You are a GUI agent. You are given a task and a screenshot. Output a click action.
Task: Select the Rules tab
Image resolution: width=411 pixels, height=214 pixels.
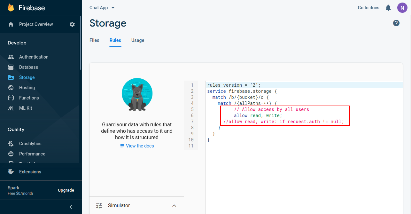click(115, 40)
